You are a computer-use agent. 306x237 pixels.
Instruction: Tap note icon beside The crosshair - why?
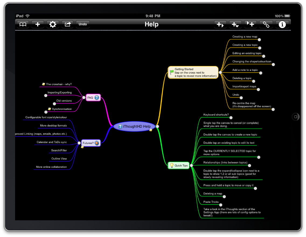[44, 84]
